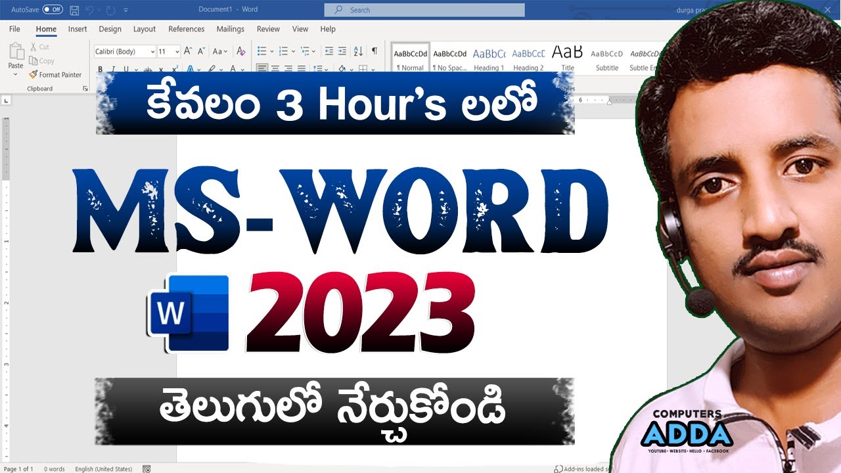Click the Text Effects glowing A icon

(x=190, y=68)
